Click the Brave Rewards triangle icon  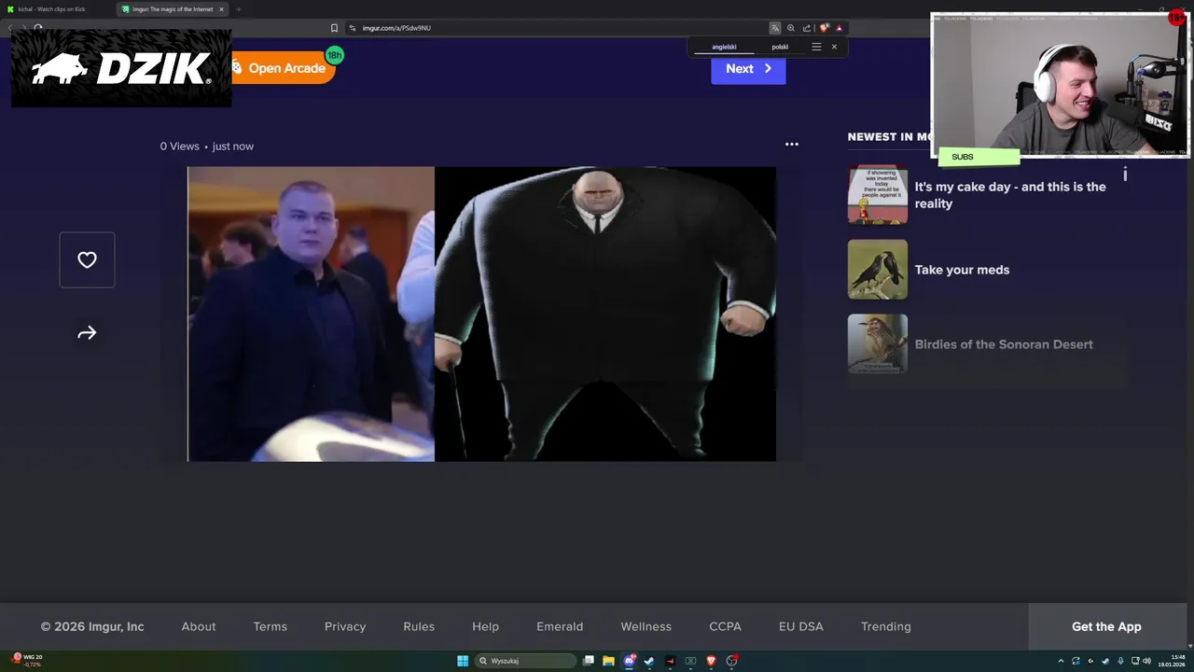tap(839, 28)
